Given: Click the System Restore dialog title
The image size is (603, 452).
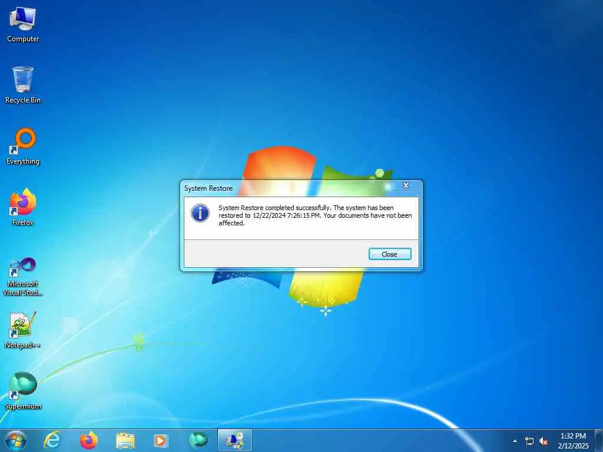Looking at the screenshot, I should click(208, 188).
